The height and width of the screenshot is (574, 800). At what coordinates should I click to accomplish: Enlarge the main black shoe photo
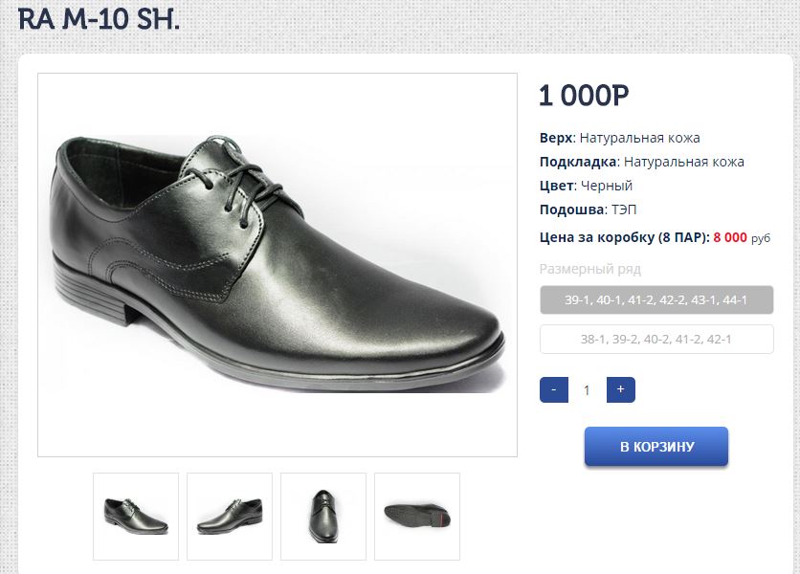(278, 265)
